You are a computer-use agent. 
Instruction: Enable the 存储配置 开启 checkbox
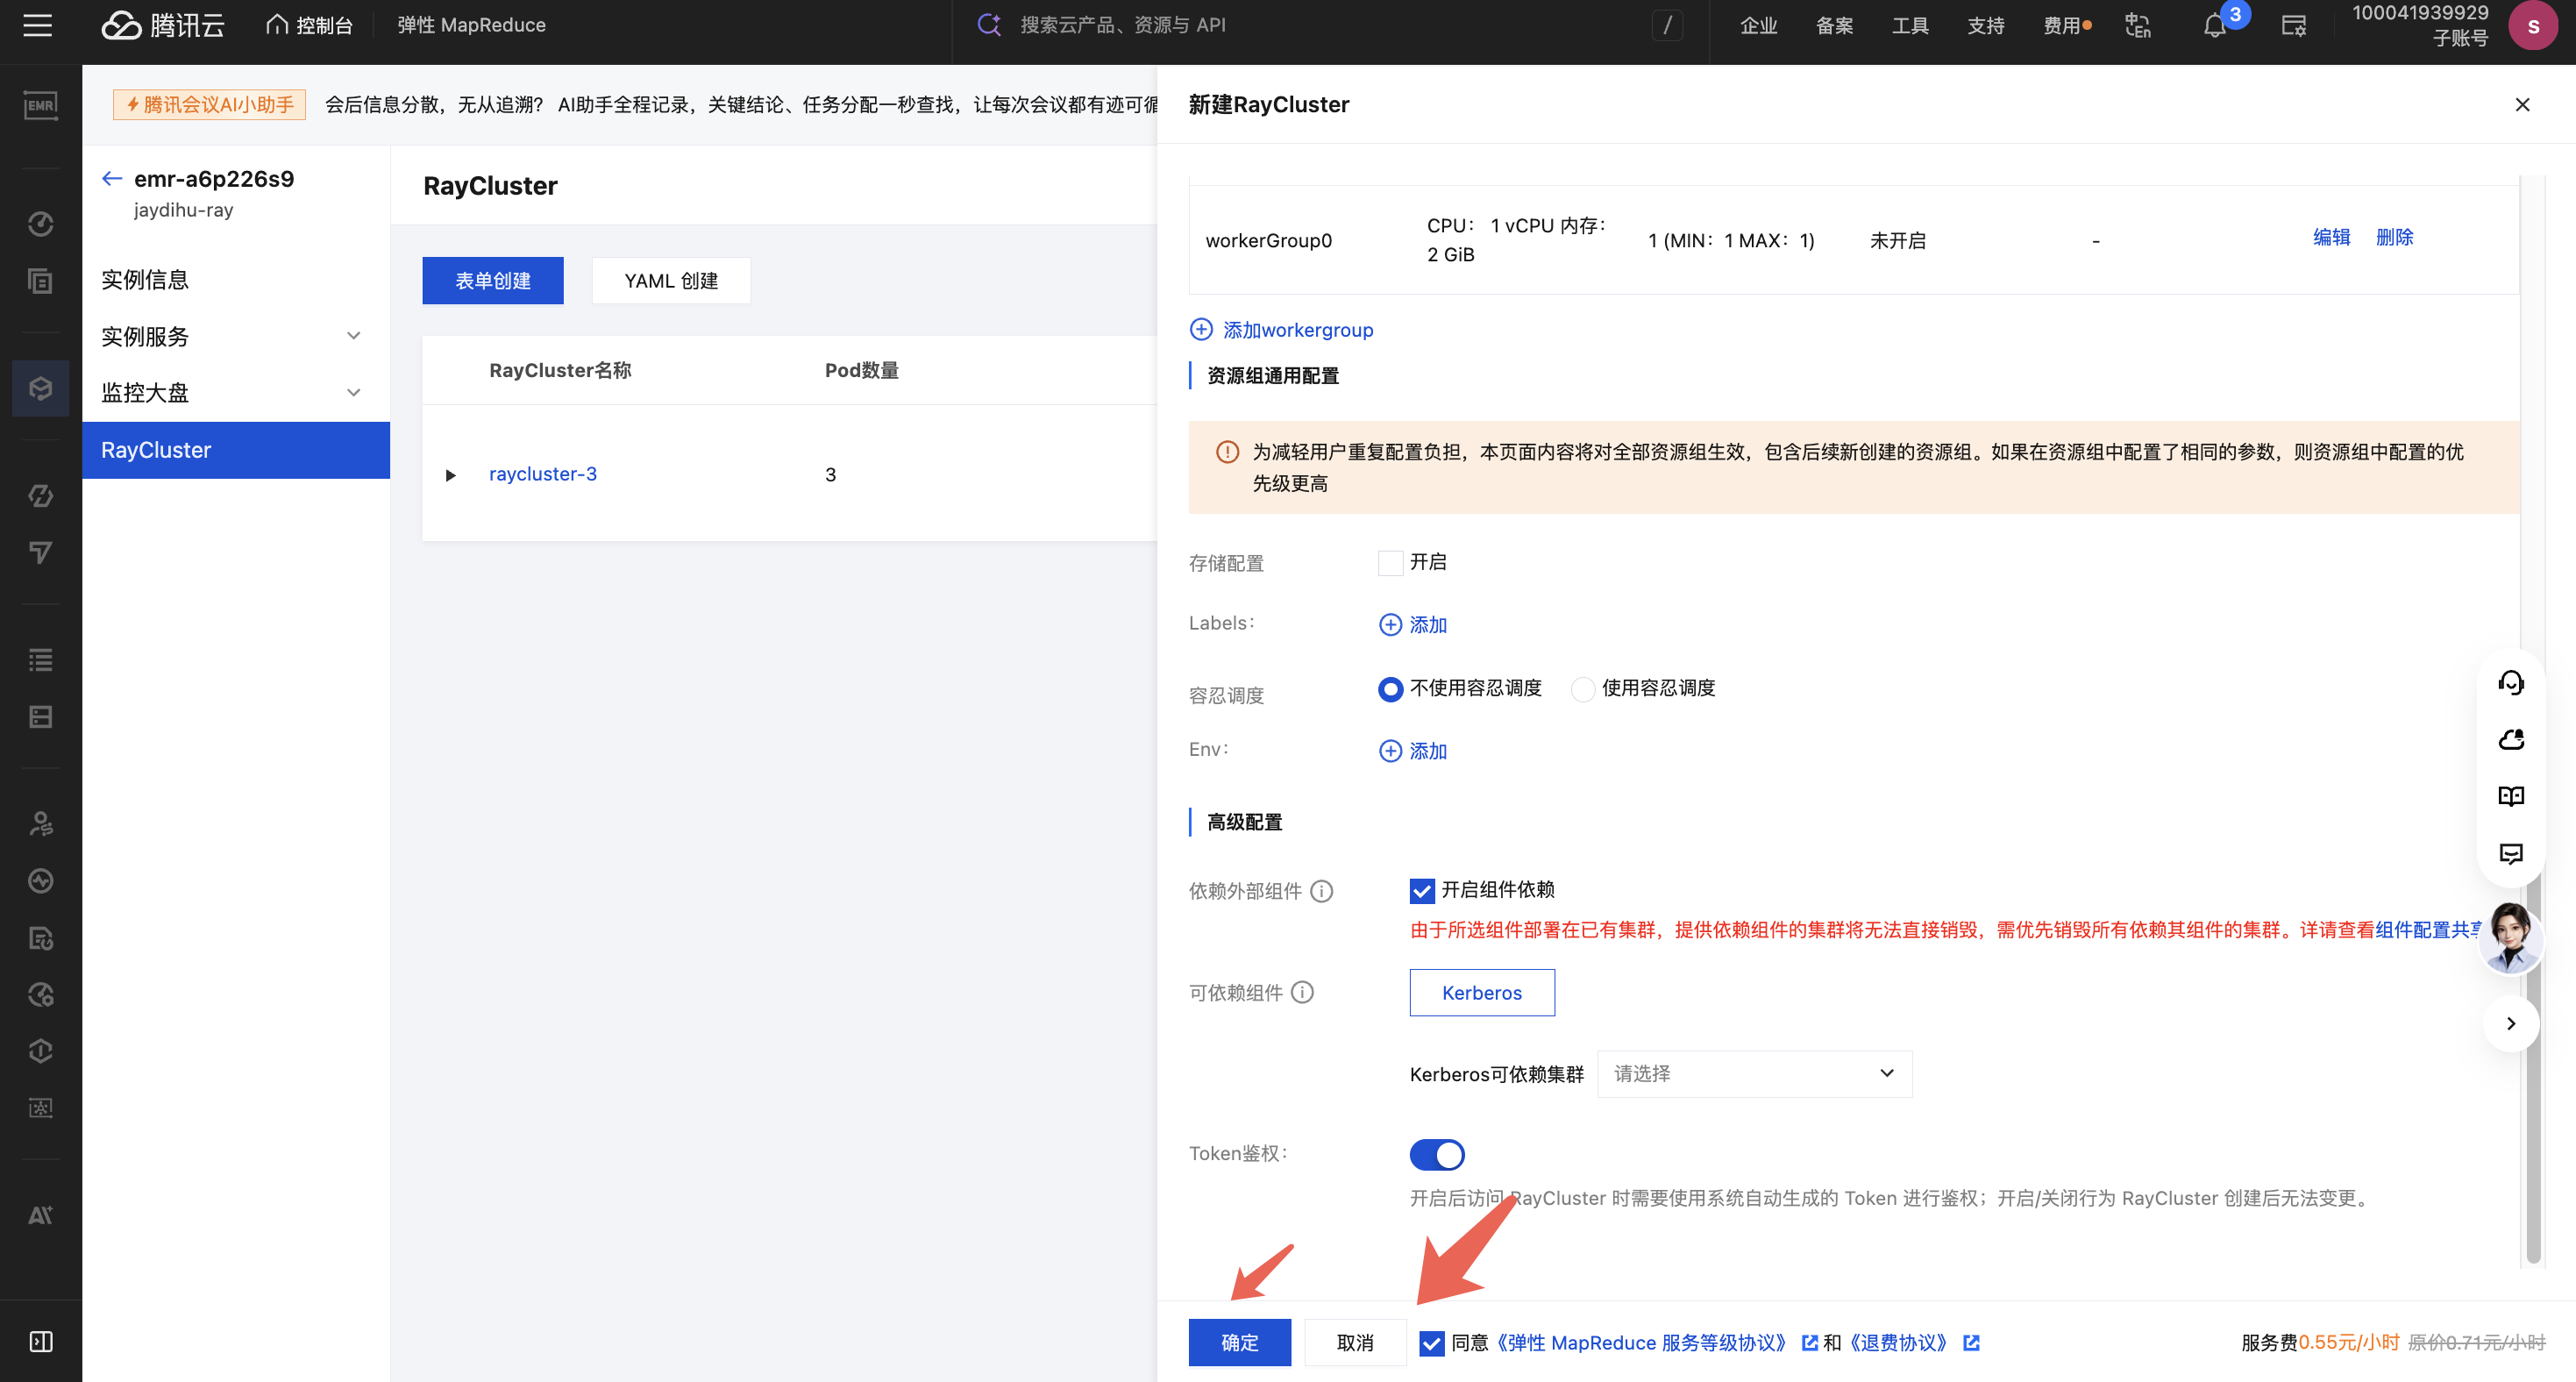click(1390, 563)
